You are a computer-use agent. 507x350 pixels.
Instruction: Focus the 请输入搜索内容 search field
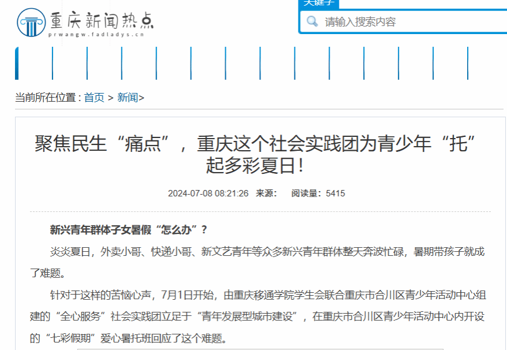point(404,22)
